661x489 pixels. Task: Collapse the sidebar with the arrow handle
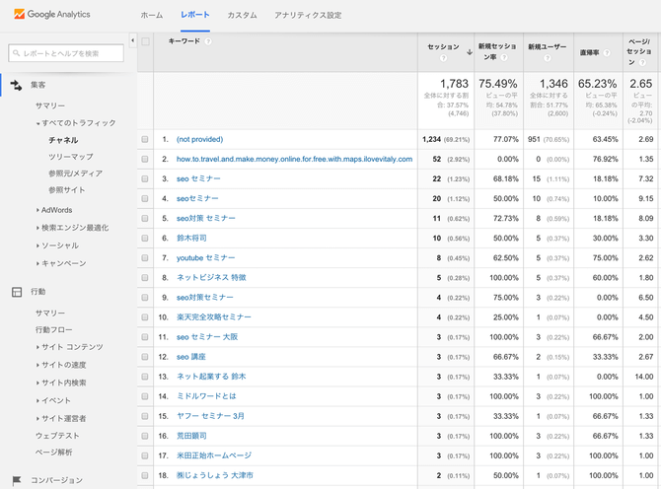coord(133,40)
